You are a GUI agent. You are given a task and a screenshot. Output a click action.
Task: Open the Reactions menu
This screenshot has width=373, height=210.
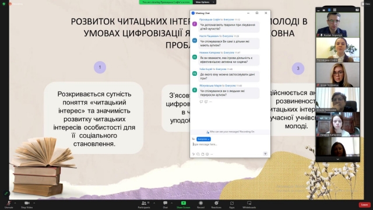216,204
